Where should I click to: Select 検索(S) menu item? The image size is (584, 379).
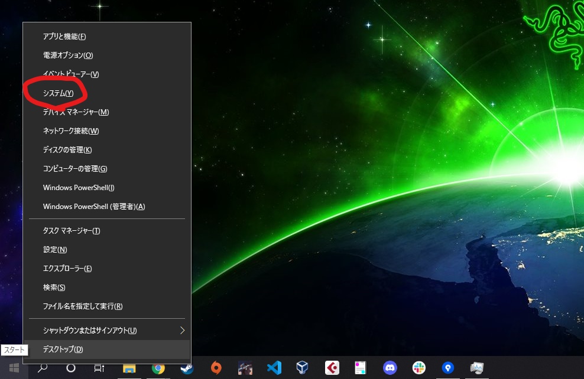(x=106, y=287)
